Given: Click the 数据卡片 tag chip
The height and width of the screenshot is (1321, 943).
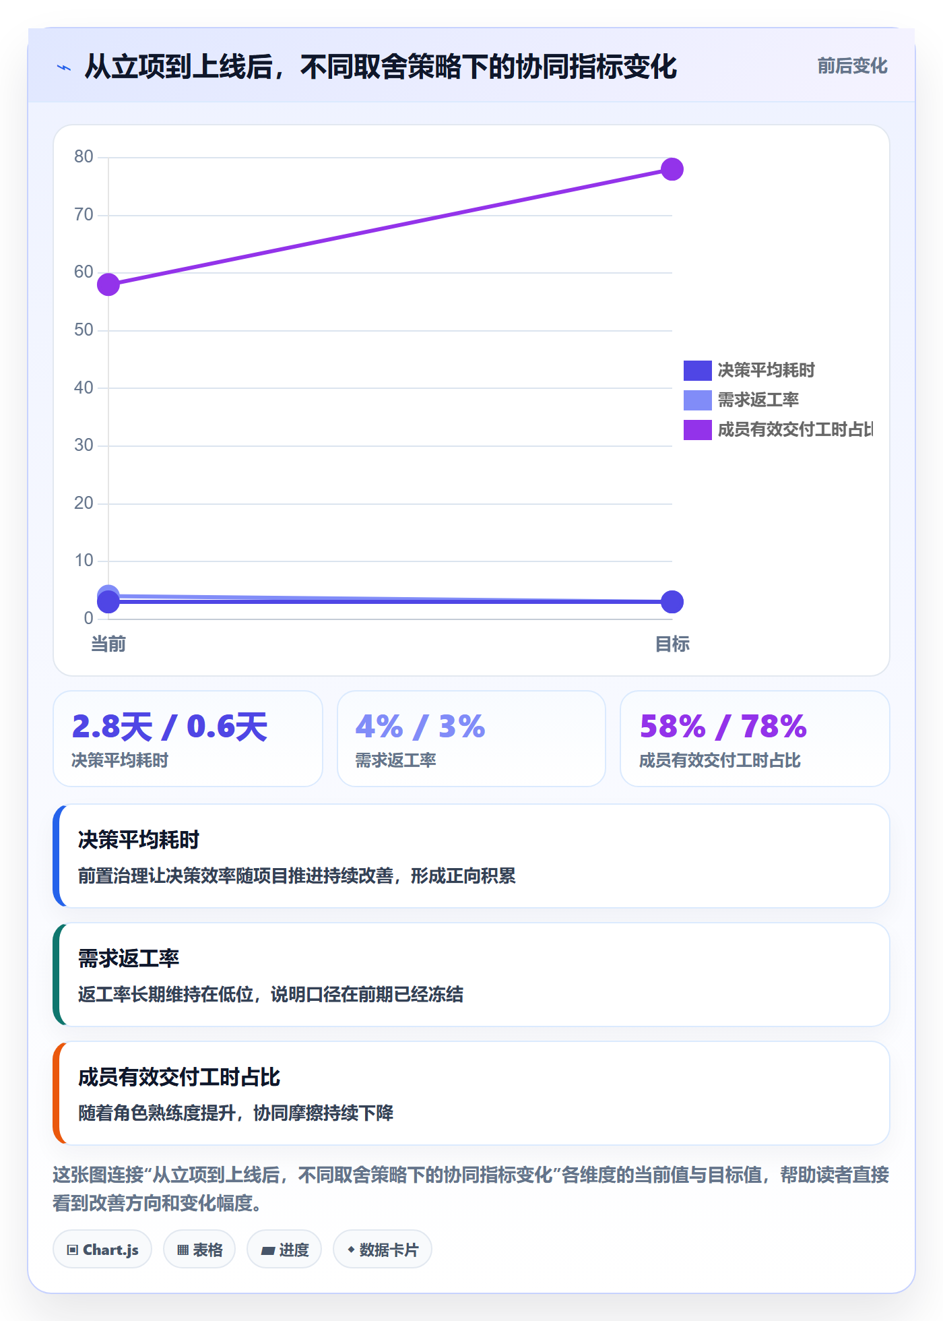Looking at the screenshot, I should (383, 1250).
